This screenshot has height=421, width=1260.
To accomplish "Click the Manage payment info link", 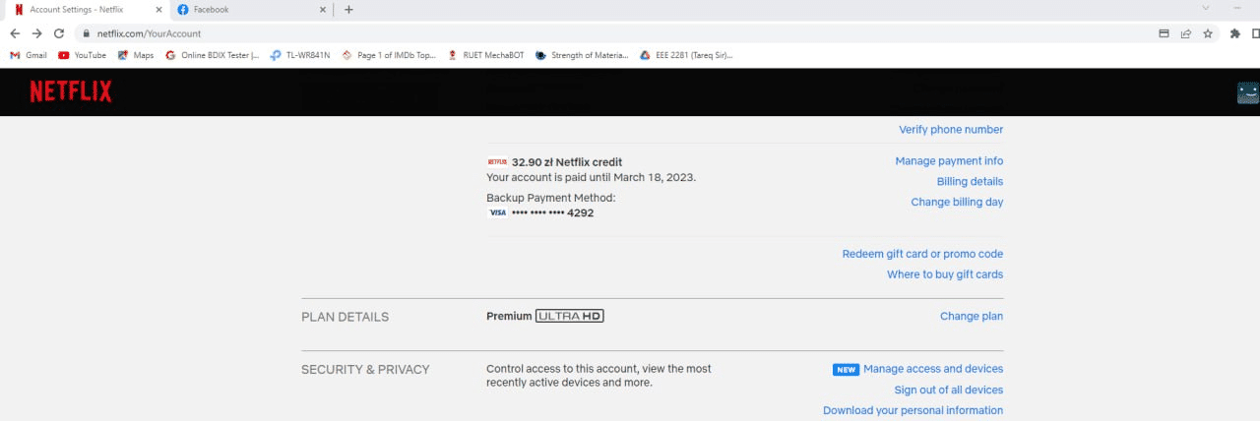I will [x=949, y=161].
